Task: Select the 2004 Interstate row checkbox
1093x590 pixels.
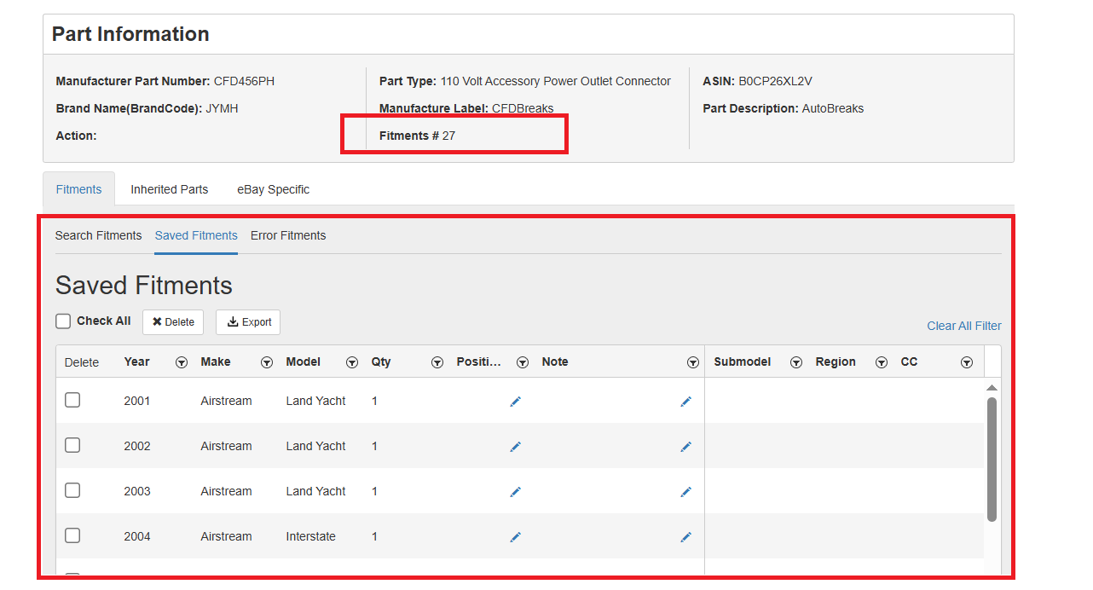Action: click(x=72, y=535)
